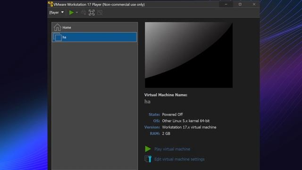Click the VMware title bar app icon
This screenshot has width=302, height=170.
tap(50, 4)
